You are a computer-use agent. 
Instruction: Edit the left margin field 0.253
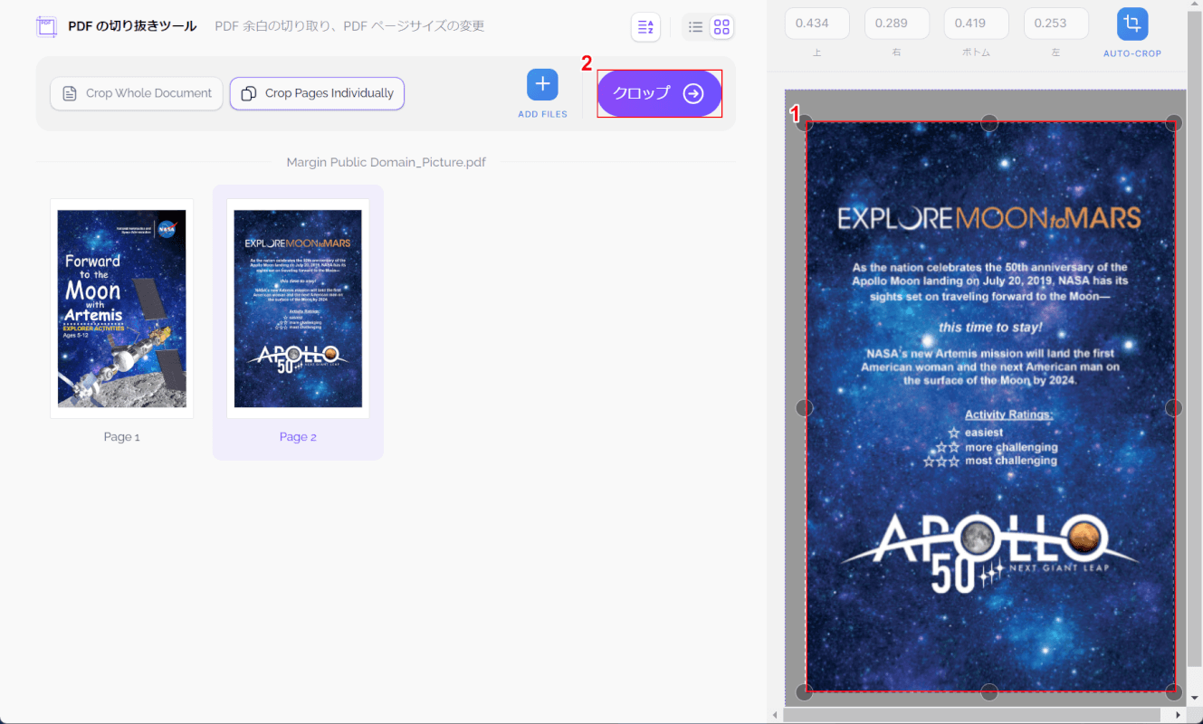[1056, 24]
